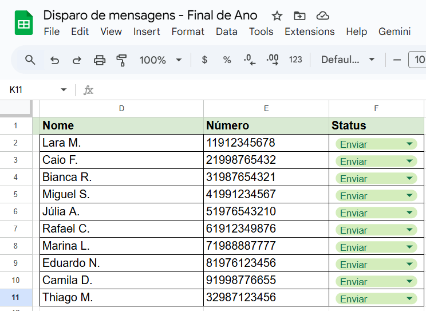Check the cloud save status icon
This screenshot has width=426, height=311.
coord(323,16)
